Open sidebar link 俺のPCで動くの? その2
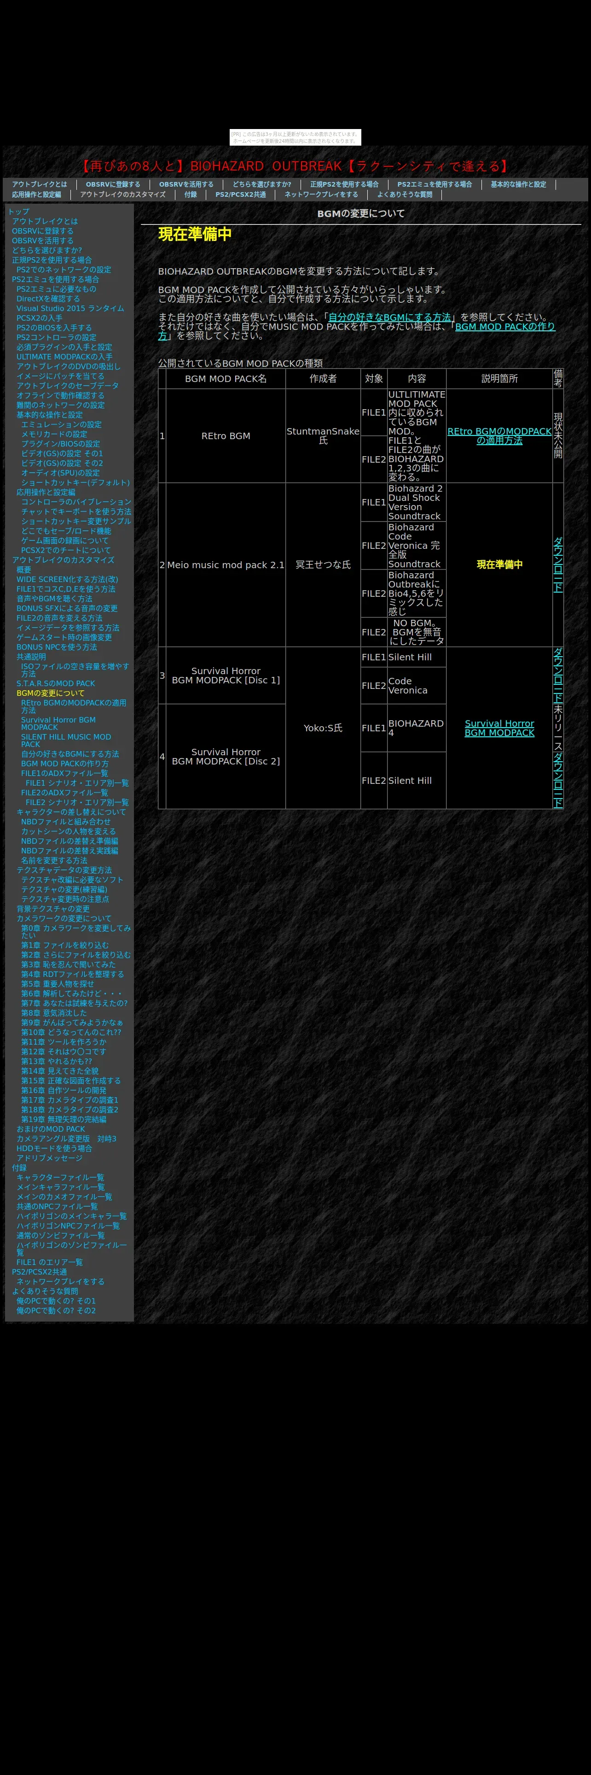591x1775 pixels. pyautogui.click(x=56, y=1311)
